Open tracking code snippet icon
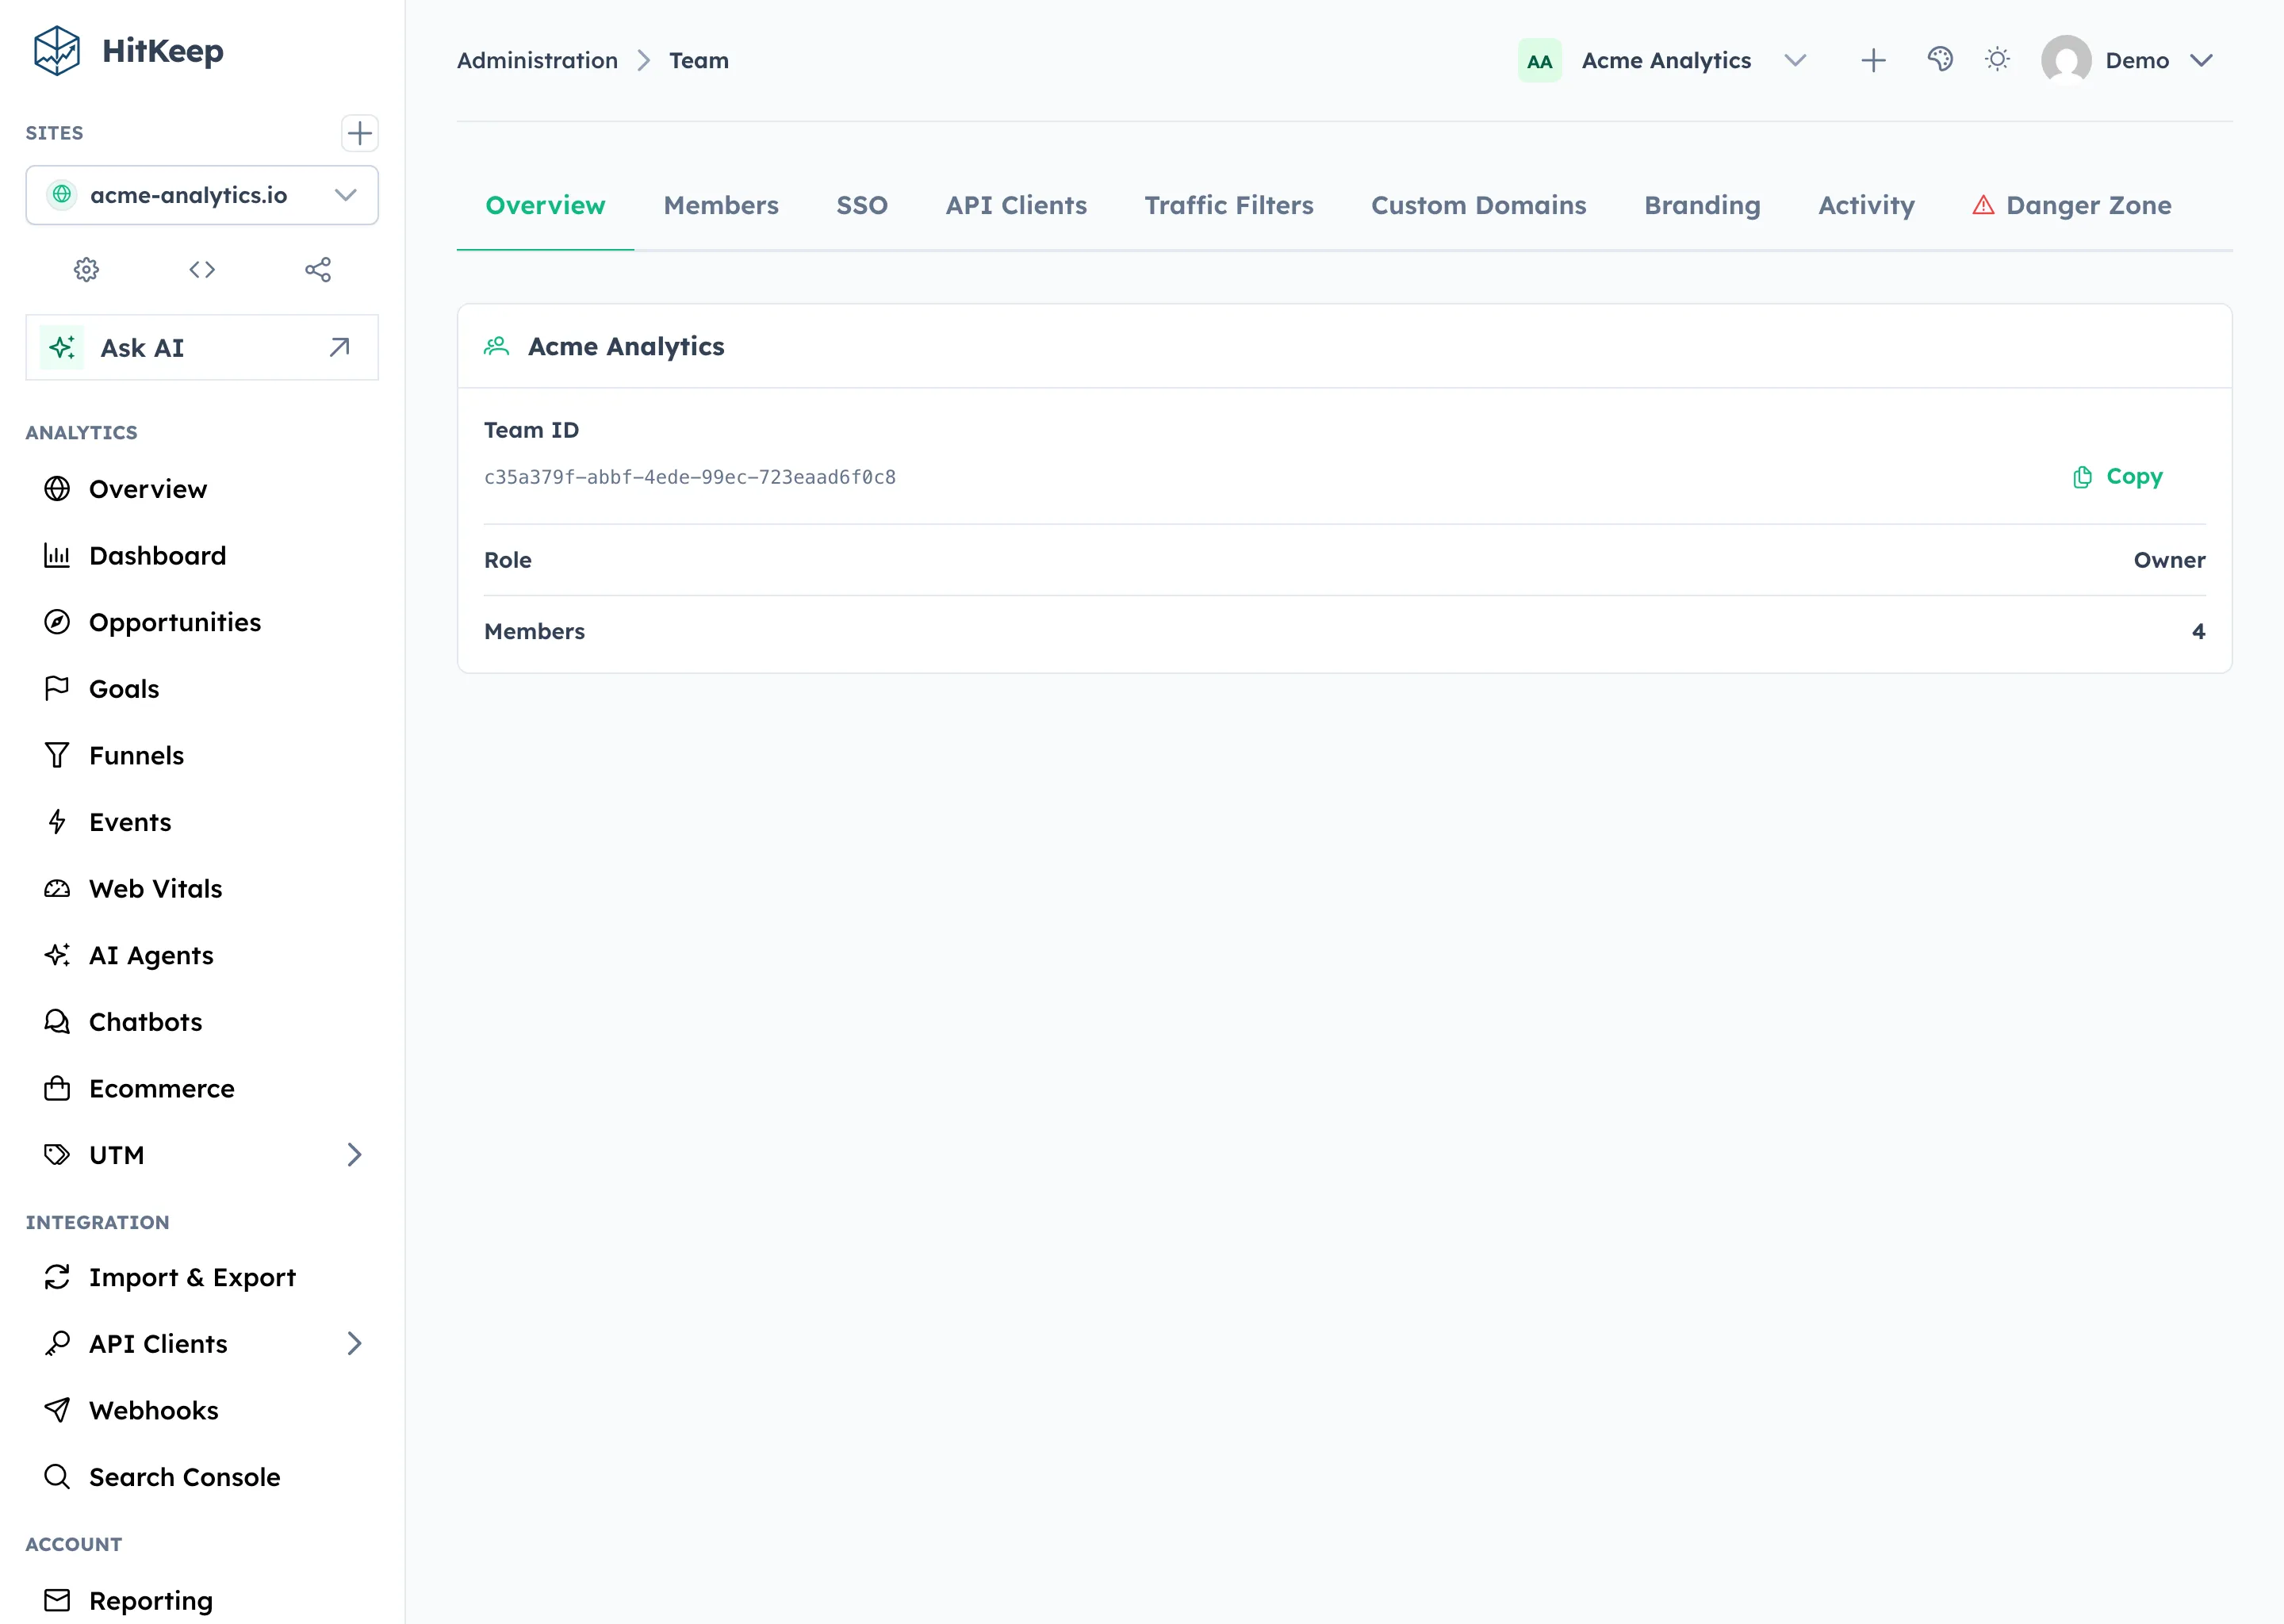 [x=202, y=269]
